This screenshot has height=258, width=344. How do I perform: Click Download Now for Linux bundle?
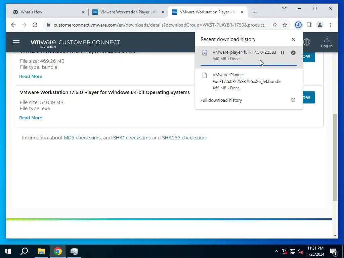[x=309, y=57]
